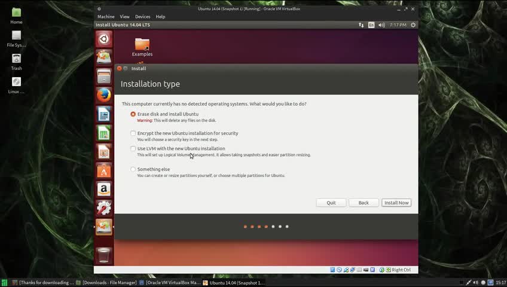Click the 7:17 PM clock indicator

[x=398, y=25]
